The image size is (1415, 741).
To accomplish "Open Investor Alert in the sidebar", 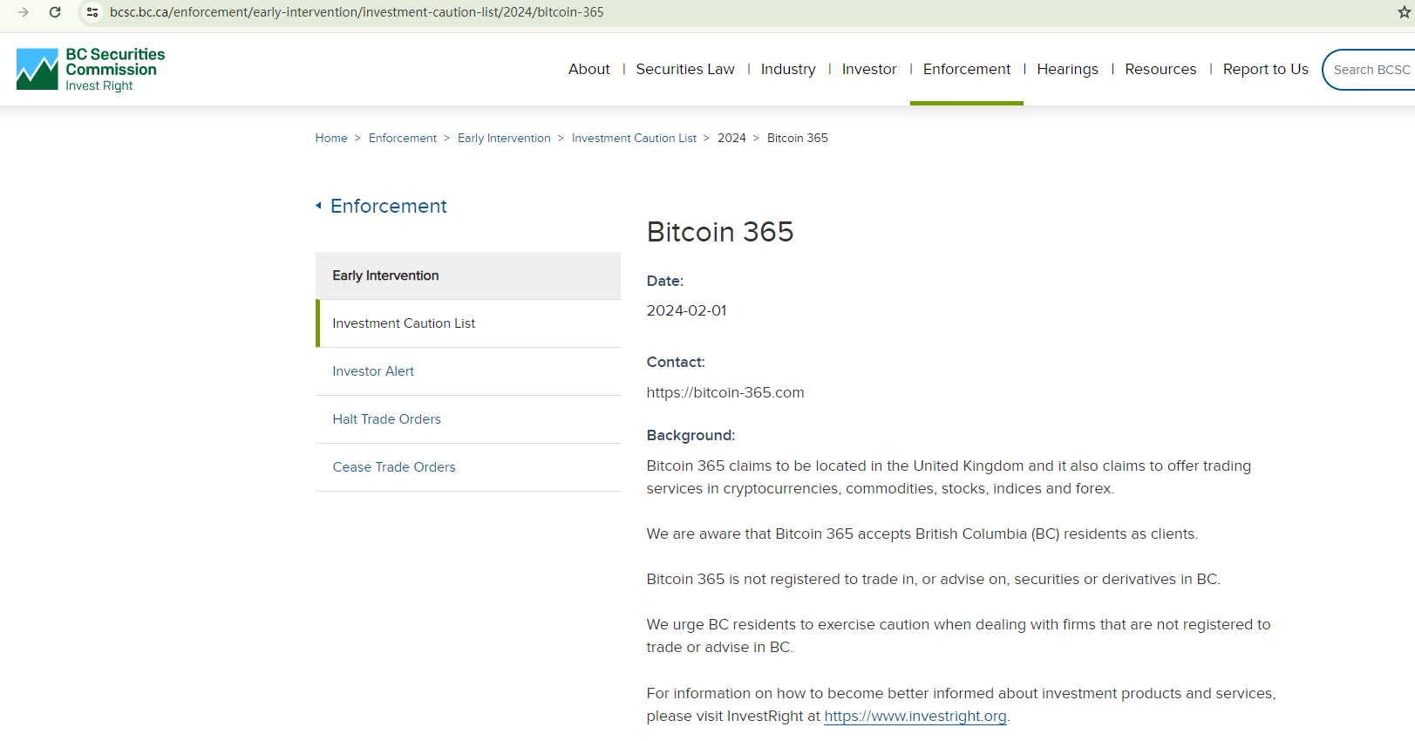I will tap(468, 371).
